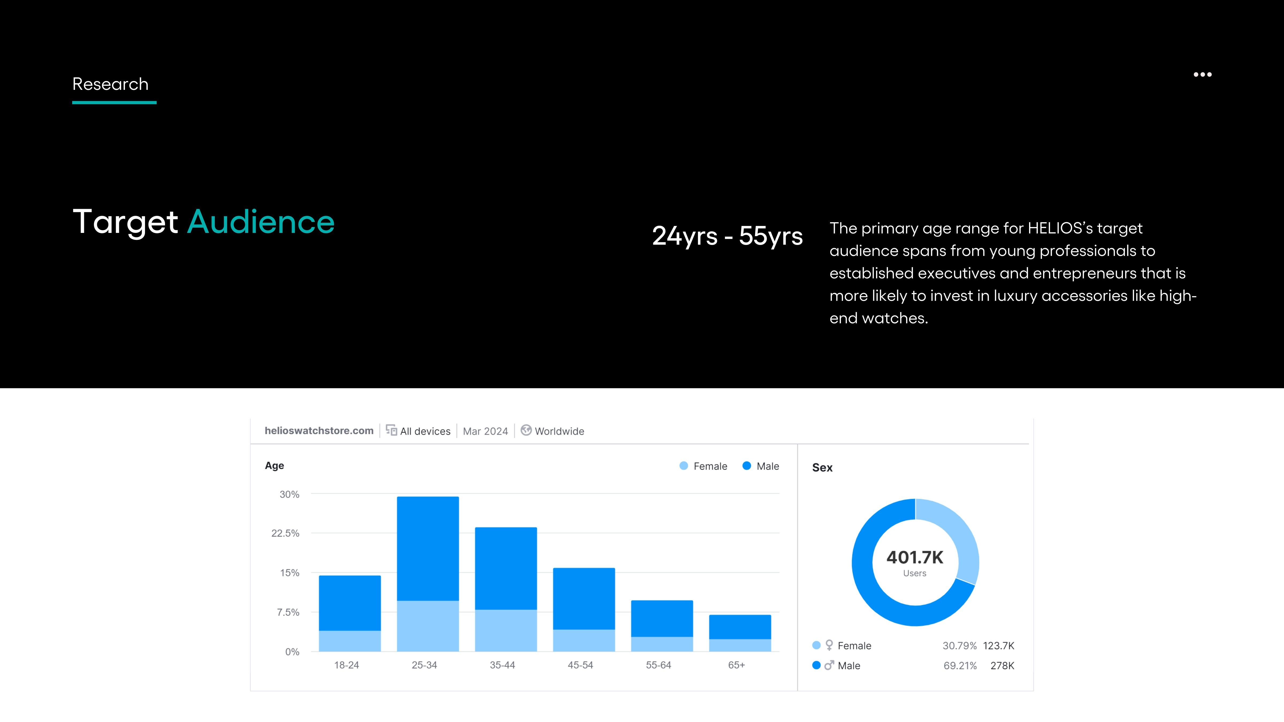1284x722 pixels.
Task: Click the 69.21% male percentage value
Action: click(x=960, y=666)
